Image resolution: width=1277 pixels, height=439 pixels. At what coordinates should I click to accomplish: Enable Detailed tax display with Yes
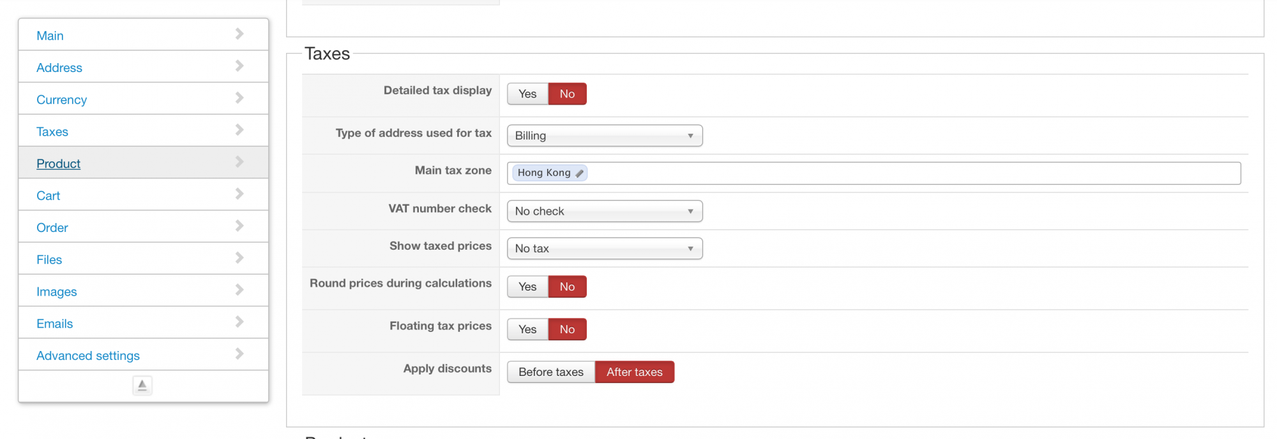527,94
